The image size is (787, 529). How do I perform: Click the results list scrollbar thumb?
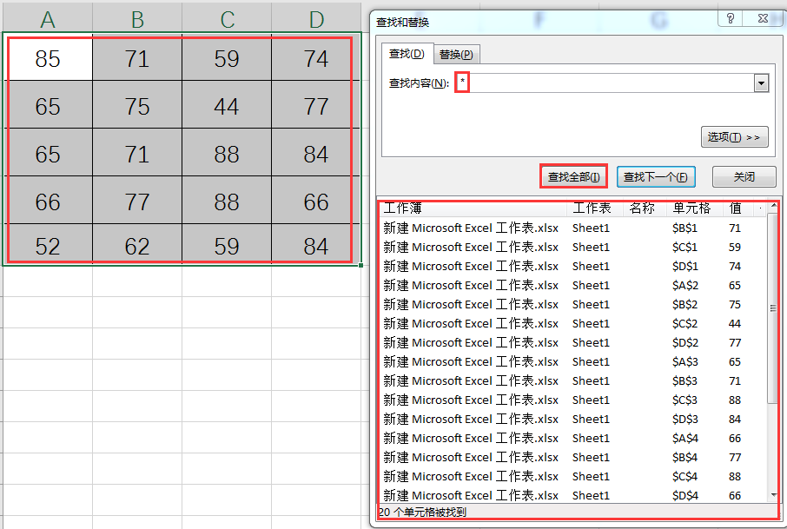[773, 308]
